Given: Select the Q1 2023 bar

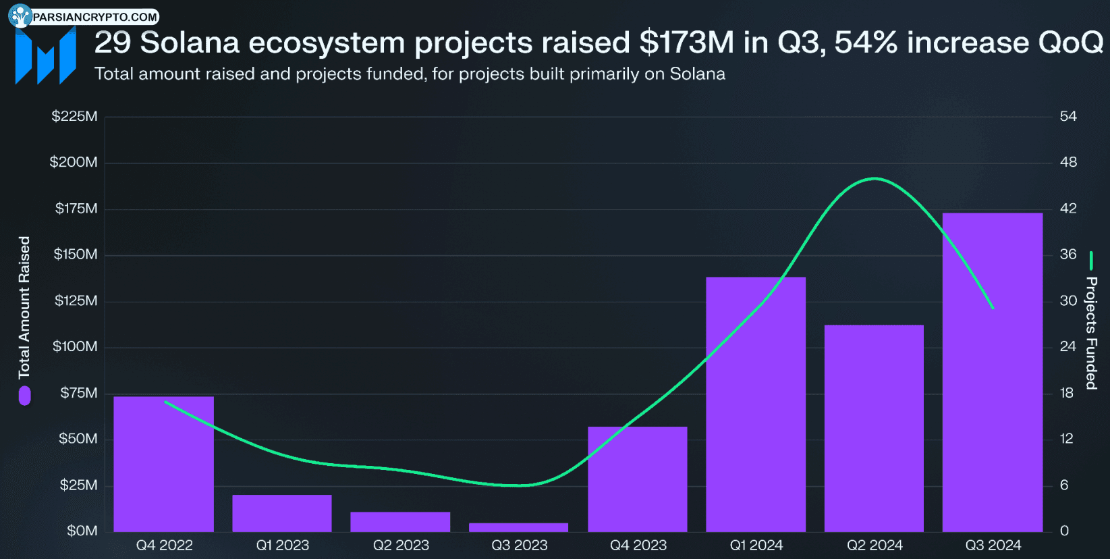Looking at the screenshot, I should pos(282,513).
